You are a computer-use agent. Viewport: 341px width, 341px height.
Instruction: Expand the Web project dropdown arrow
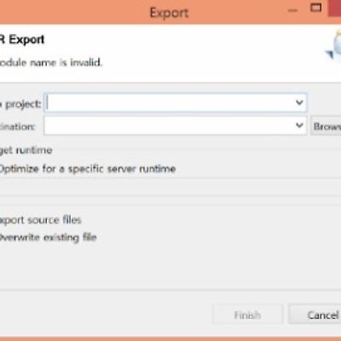[299, 102]
